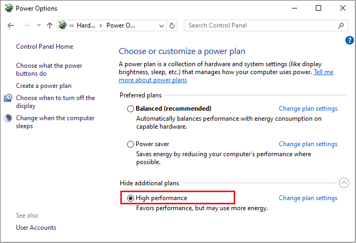Viewport: 356px width, 243px height.
Task: Change plan settings for Balanced
Action: coord(308,109)
